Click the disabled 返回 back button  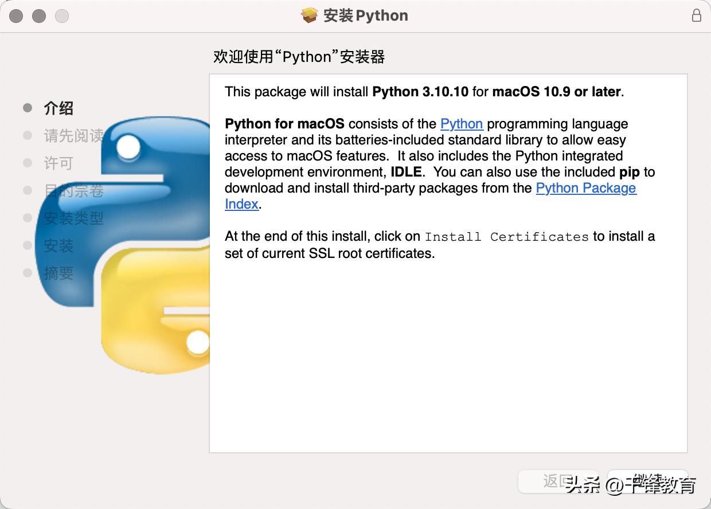(x=558, y=481)
